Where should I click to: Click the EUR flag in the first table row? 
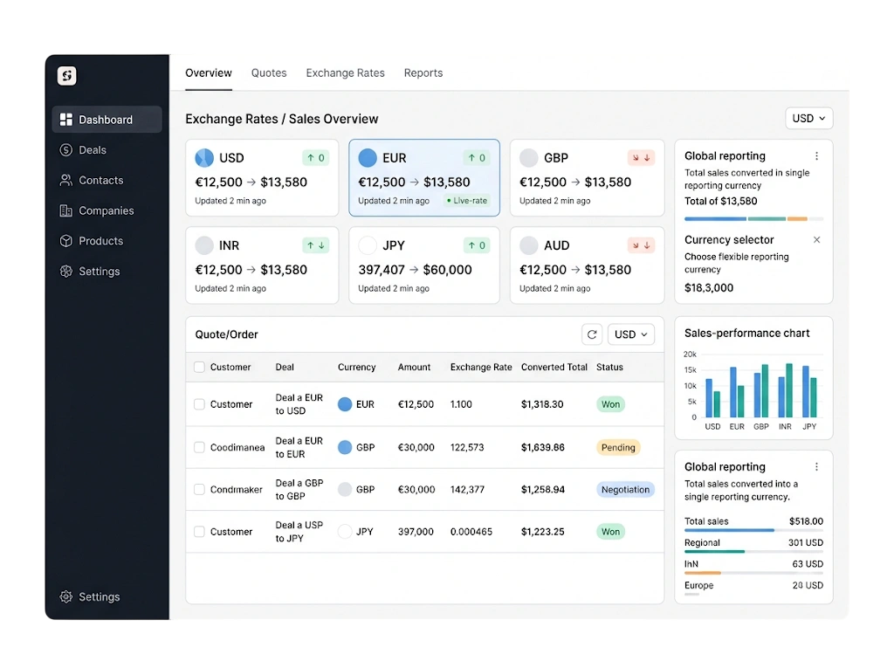(345, 404)
